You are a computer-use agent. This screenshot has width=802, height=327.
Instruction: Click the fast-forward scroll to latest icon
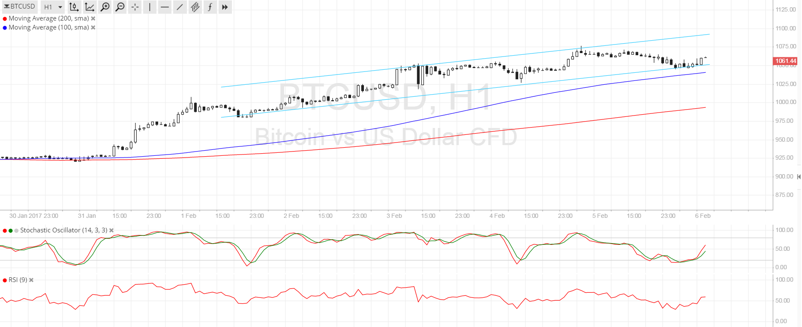click(225, 7)
